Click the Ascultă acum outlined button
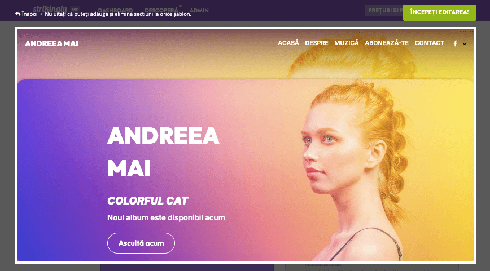490x271 pixels. (141, 243)
